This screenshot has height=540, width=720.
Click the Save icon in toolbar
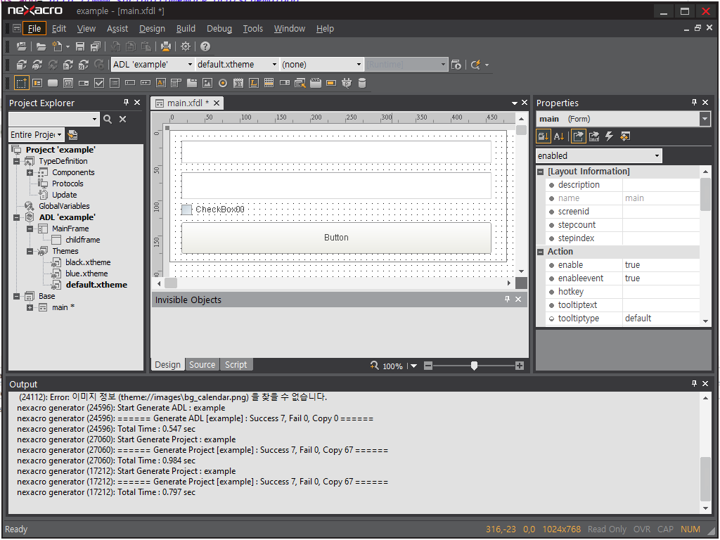coord(80,46)
